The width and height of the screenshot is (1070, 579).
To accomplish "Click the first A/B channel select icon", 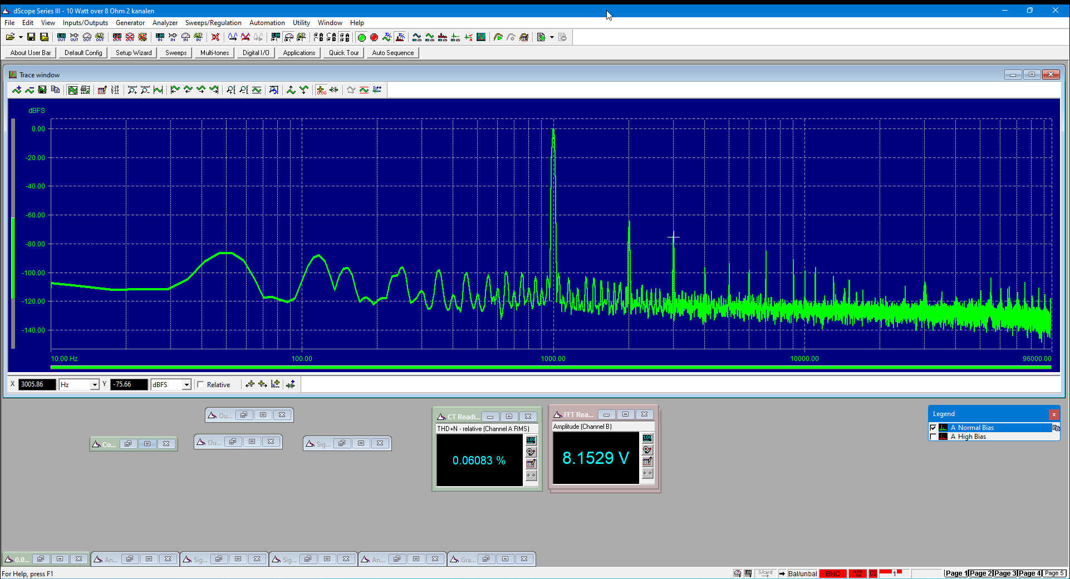I will (x=318, y=37).
